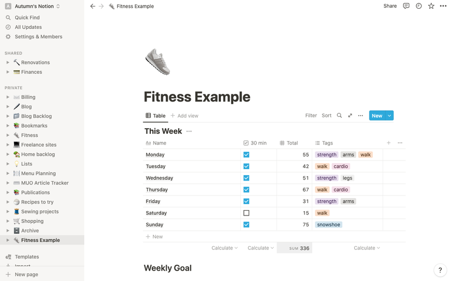
Task: Click the sneaker page icon
Action: point(157,61)
